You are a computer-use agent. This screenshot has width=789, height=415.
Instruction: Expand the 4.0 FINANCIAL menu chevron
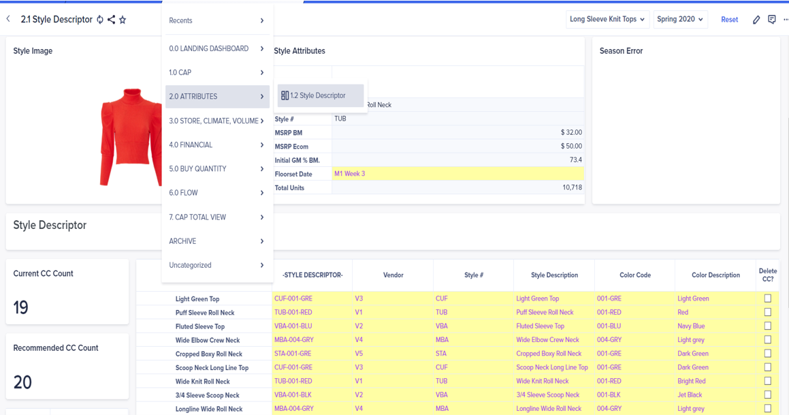(x=261, y=144)
